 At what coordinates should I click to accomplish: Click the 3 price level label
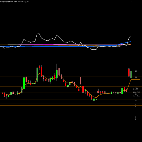pos(136,117)
